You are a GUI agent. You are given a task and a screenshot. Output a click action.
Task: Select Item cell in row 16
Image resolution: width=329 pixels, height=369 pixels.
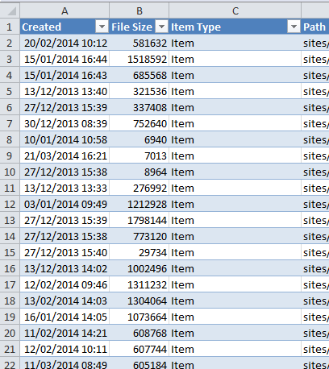pyautogui.click(x=235, y=268)
